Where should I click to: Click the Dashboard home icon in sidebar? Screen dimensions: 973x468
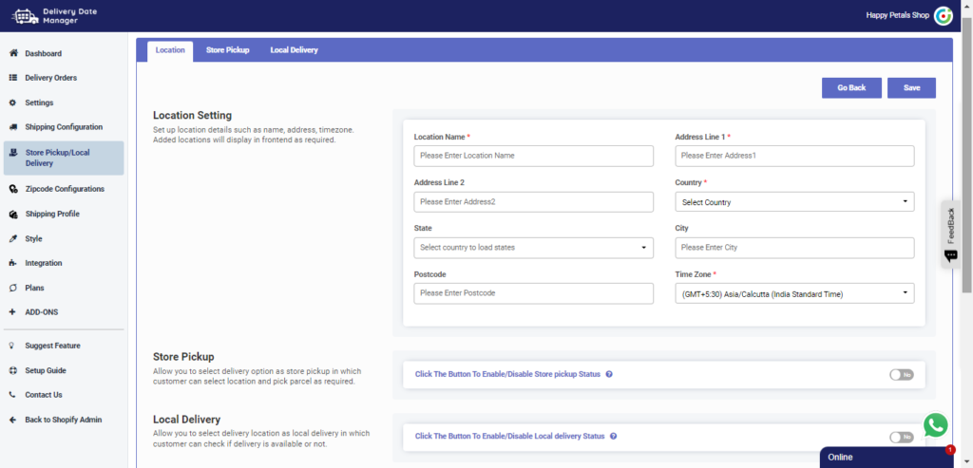[12, 53]
